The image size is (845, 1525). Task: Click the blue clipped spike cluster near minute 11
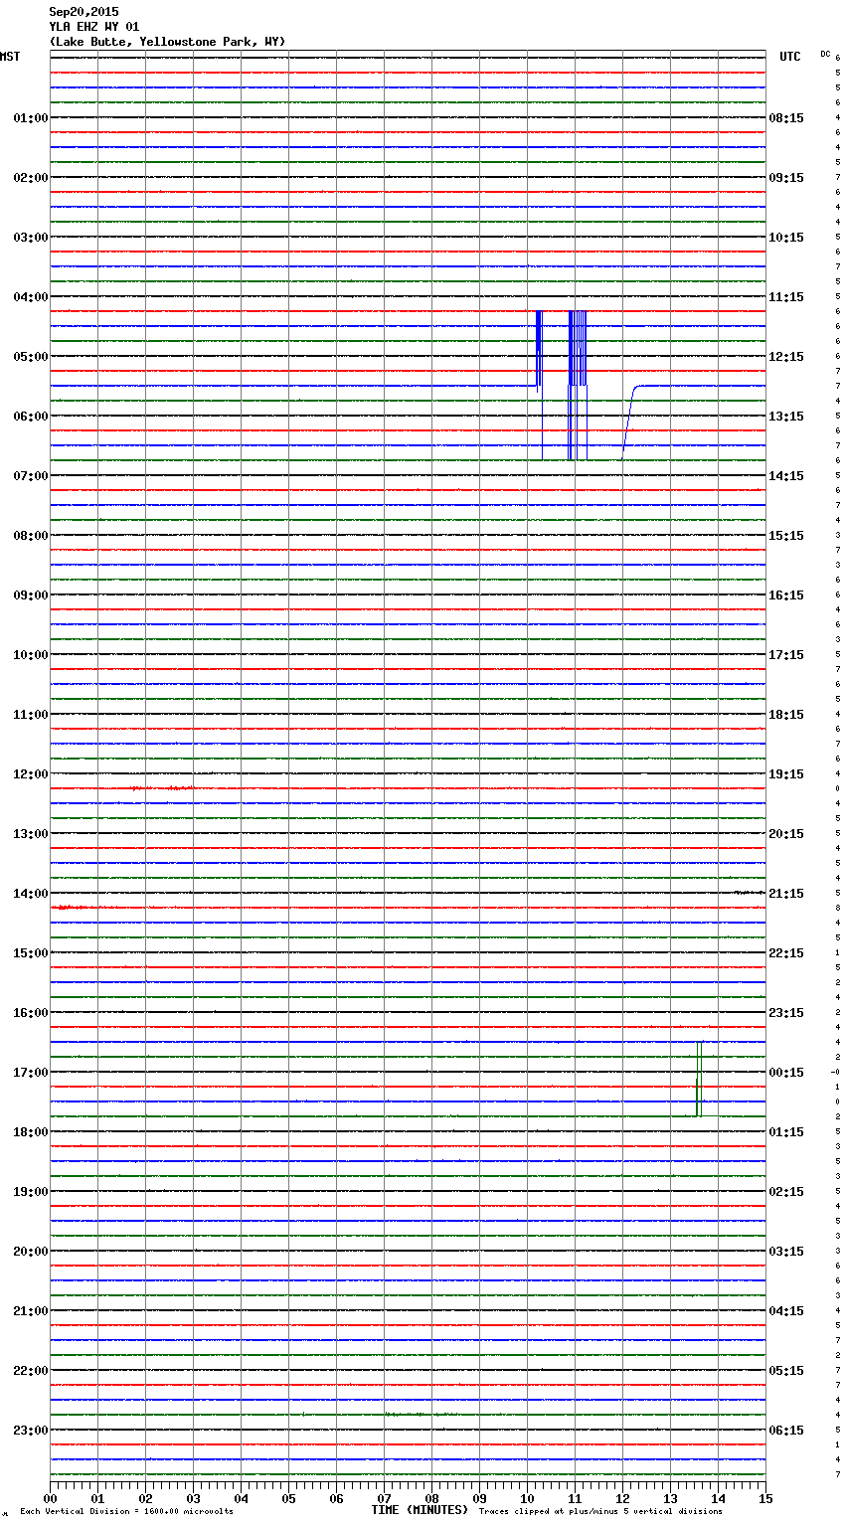coord(578,385)
